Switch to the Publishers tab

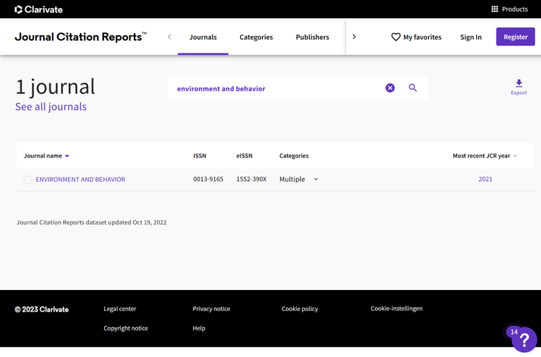pyautogui.click(x=312, y=37)
